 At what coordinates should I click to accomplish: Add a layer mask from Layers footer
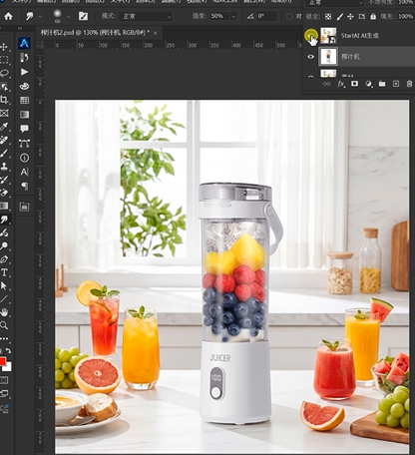(354, 84)
